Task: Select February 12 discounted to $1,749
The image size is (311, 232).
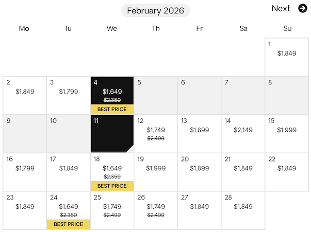Action: (x=156, y=134)
